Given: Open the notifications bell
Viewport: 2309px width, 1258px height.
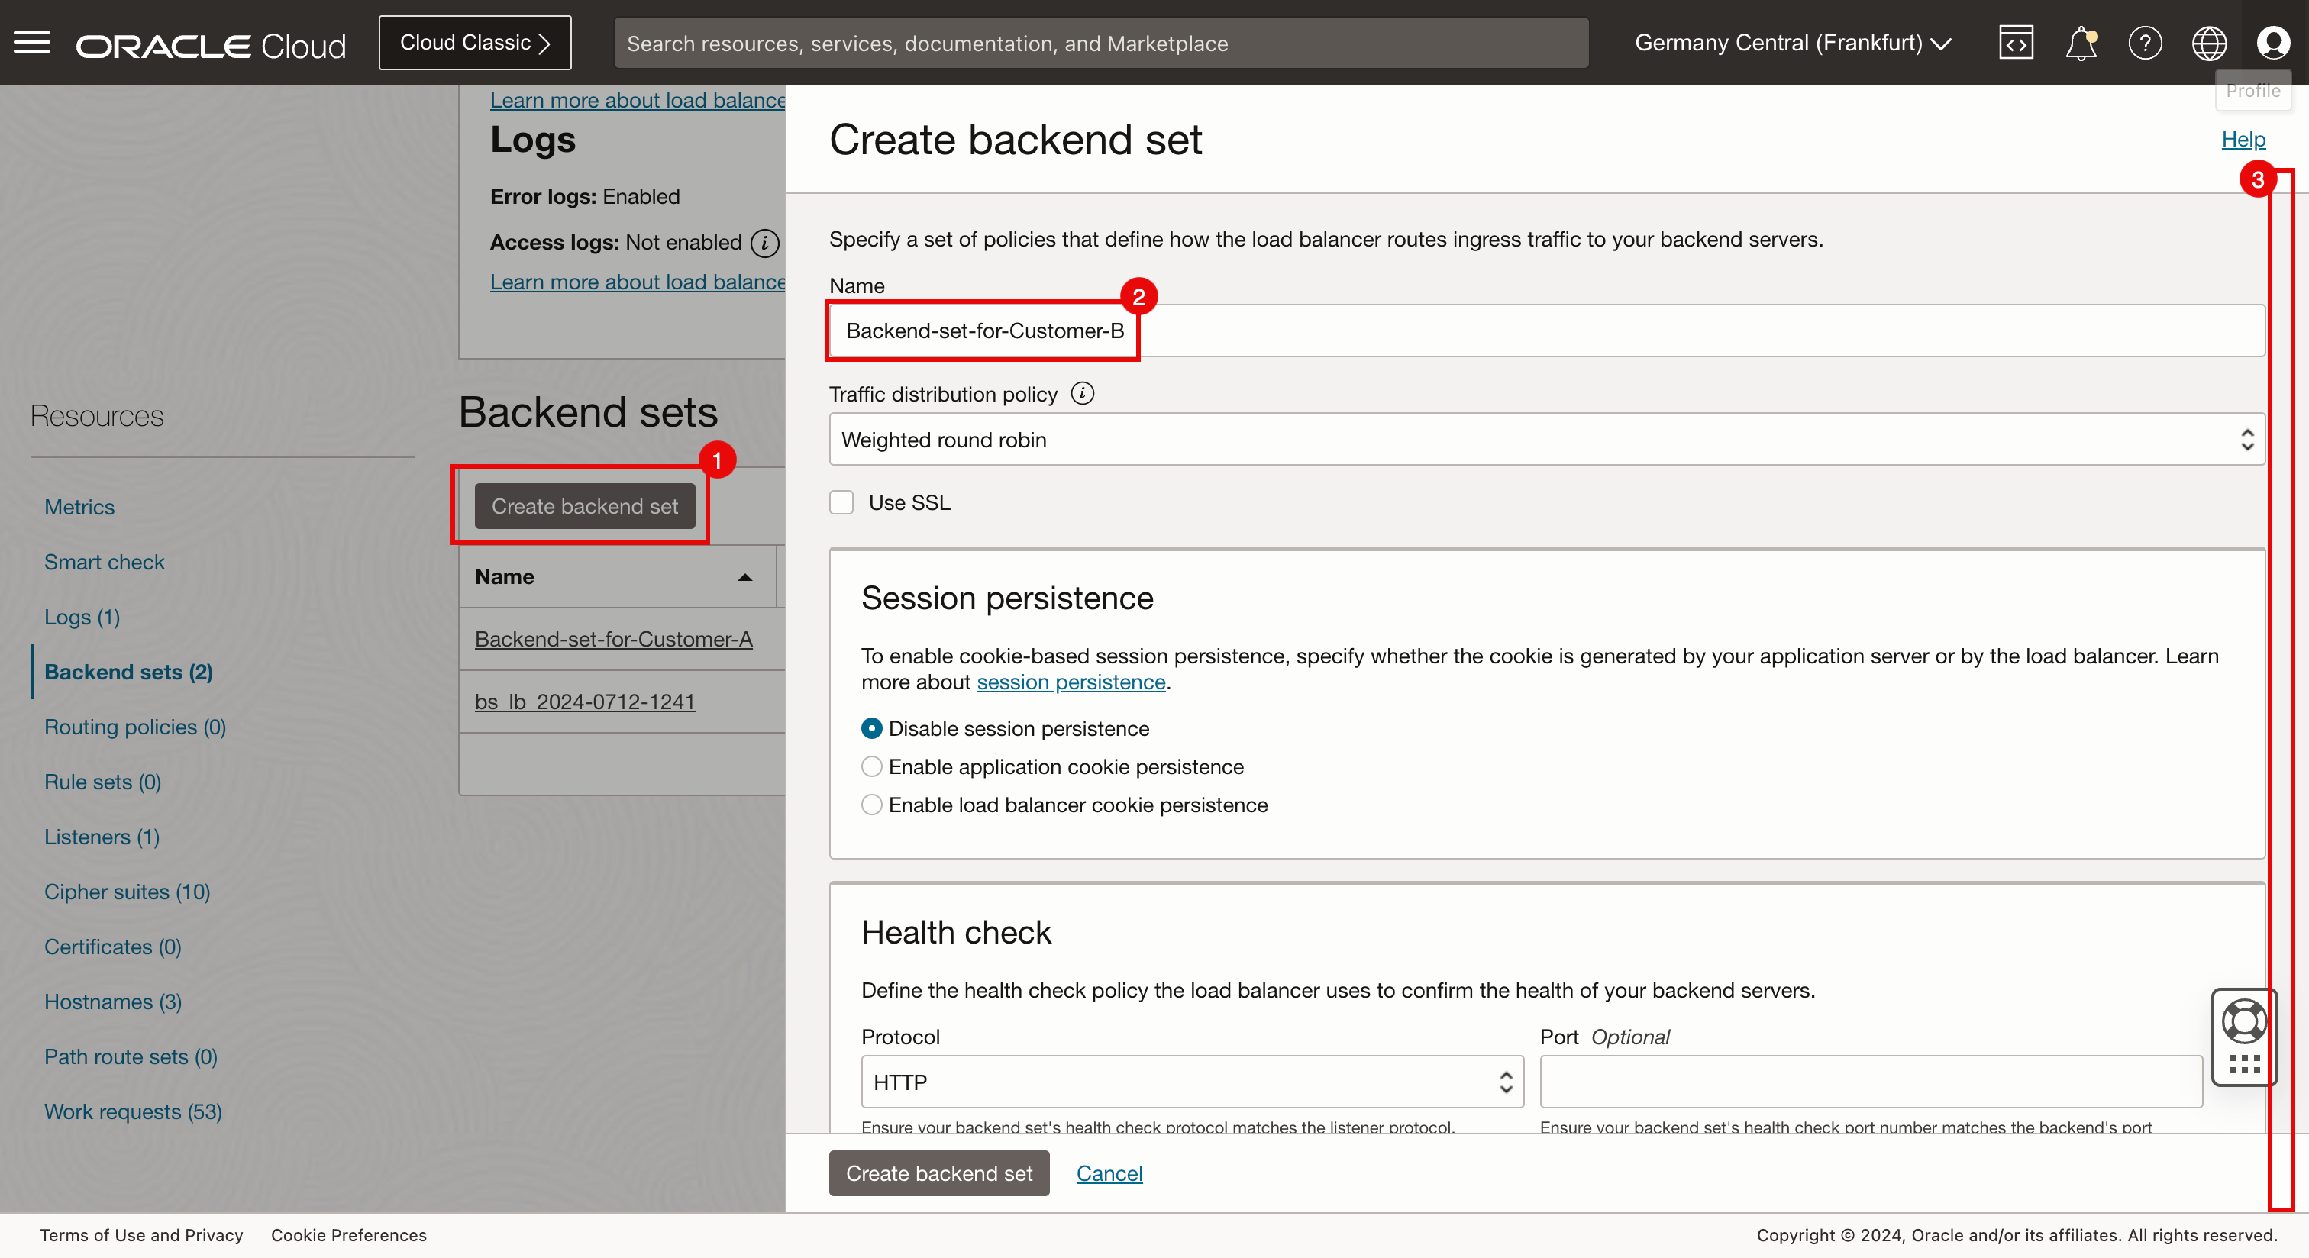Looking at the screenshot, I should click(2081, 43).
